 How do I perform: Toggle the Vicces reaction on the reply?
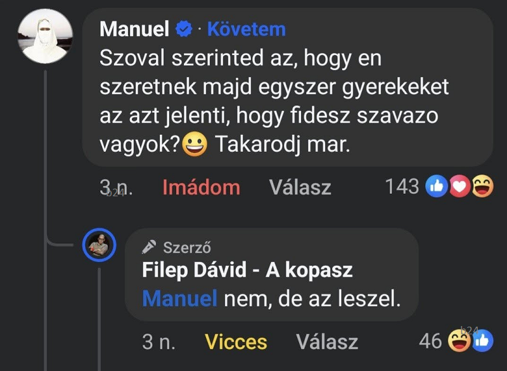[x=236, y=343]
